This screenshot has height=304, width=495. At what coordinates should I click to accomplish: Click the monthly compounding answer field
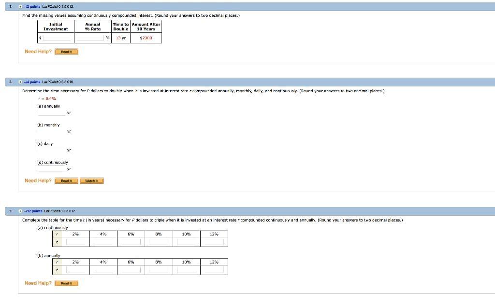[x=52, y=131]
